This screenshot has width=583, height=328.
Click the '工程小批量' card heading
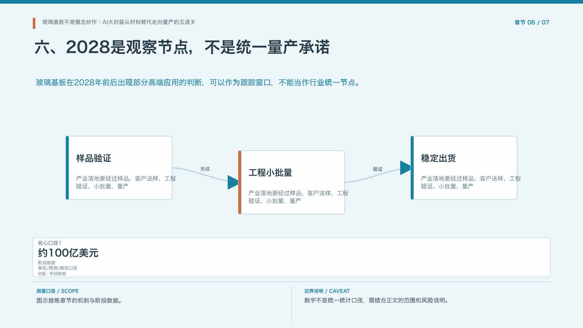(270, 173)
